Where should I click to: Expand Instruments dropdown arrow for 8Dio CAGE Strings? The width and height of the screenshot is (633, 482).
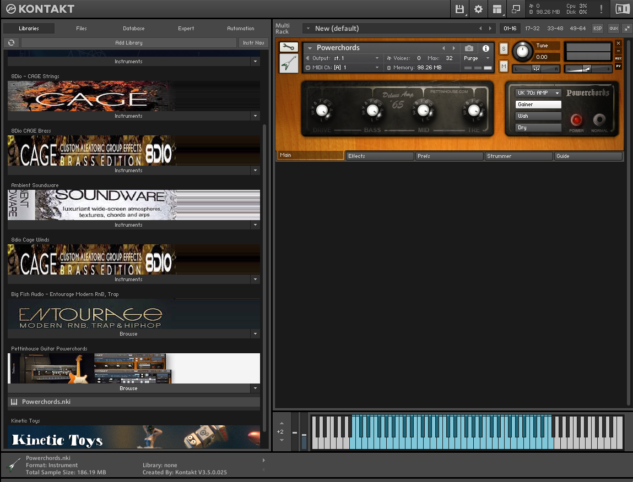pyautogui.click(x=255, y=116)
